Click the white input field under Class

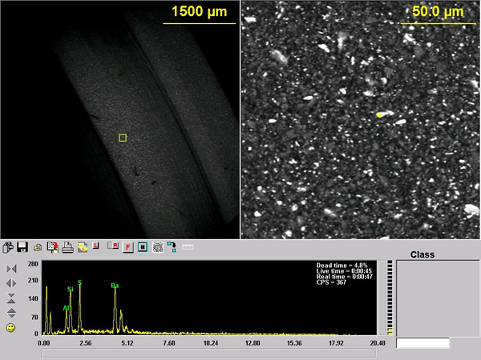click(x=422, y=343)
